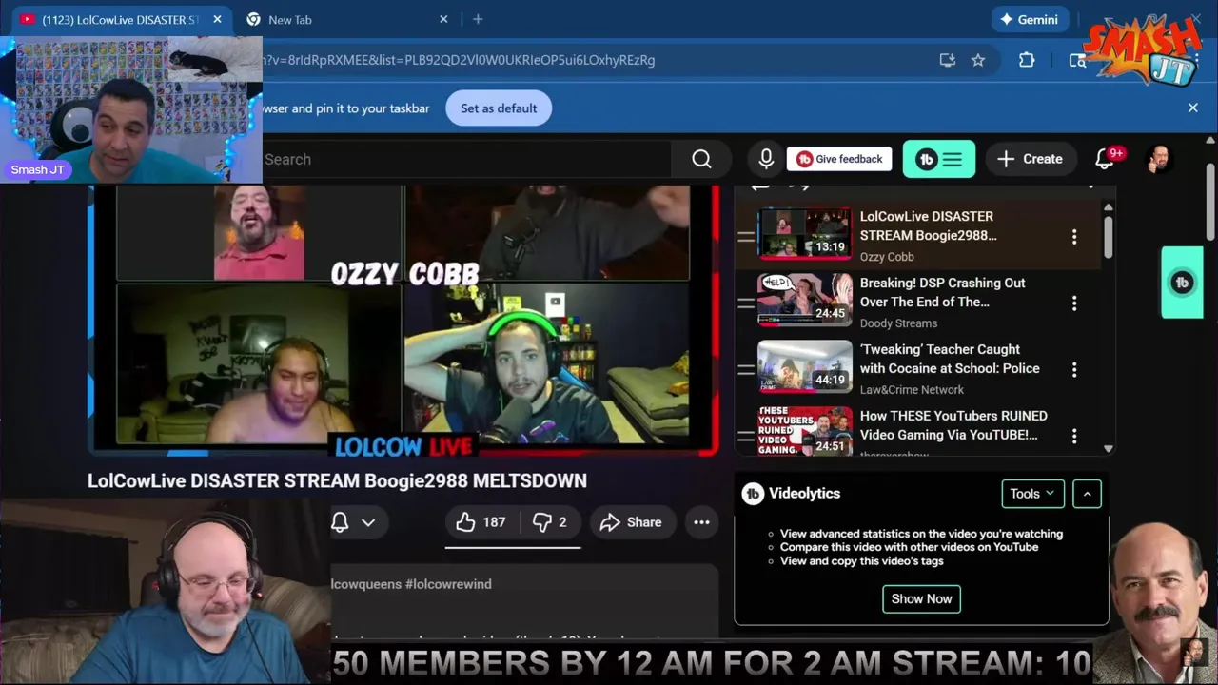Click channel name 'Doody Streams'
Screen dimensions: 1218x685
coord(898,323)
